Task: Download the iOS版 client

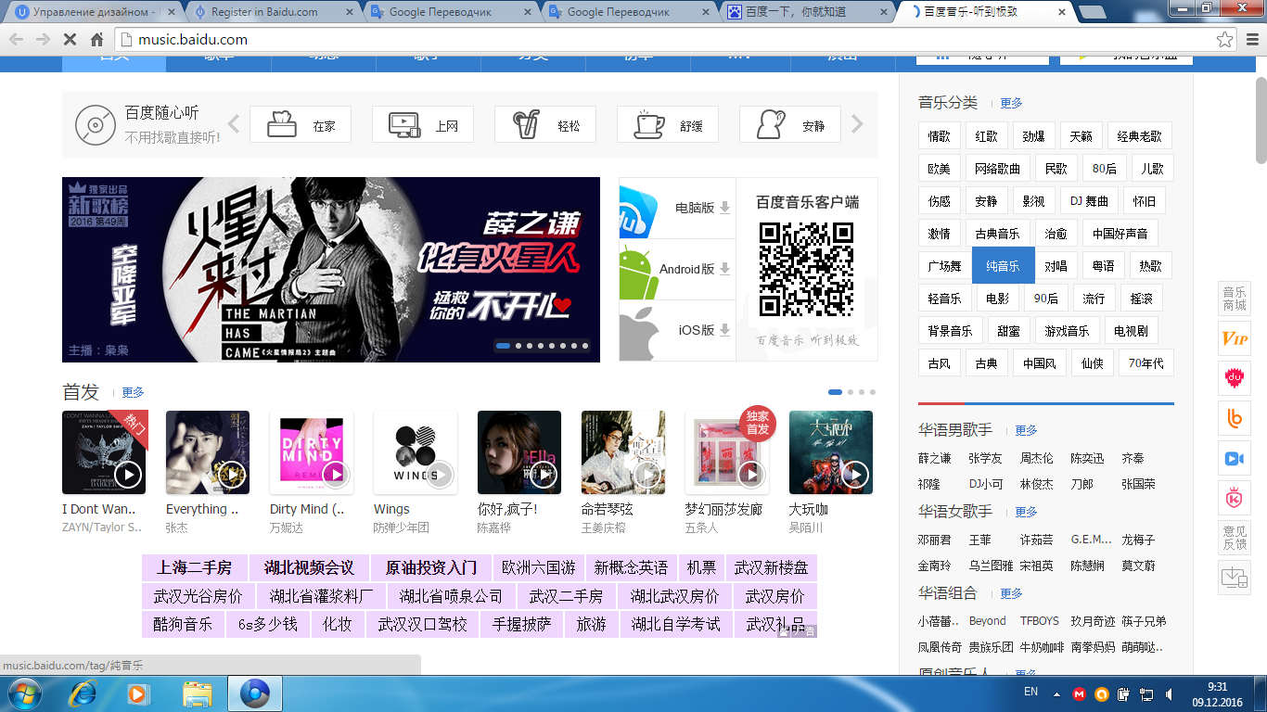Action: [x=677, y=330]
